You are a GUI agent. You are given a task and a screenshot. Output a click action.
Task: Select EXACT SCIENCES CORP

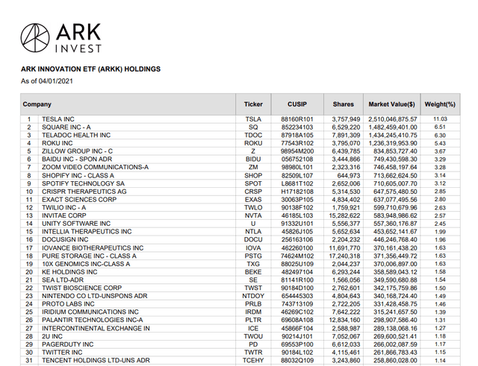pyautogui.click(x=79, y=199)
